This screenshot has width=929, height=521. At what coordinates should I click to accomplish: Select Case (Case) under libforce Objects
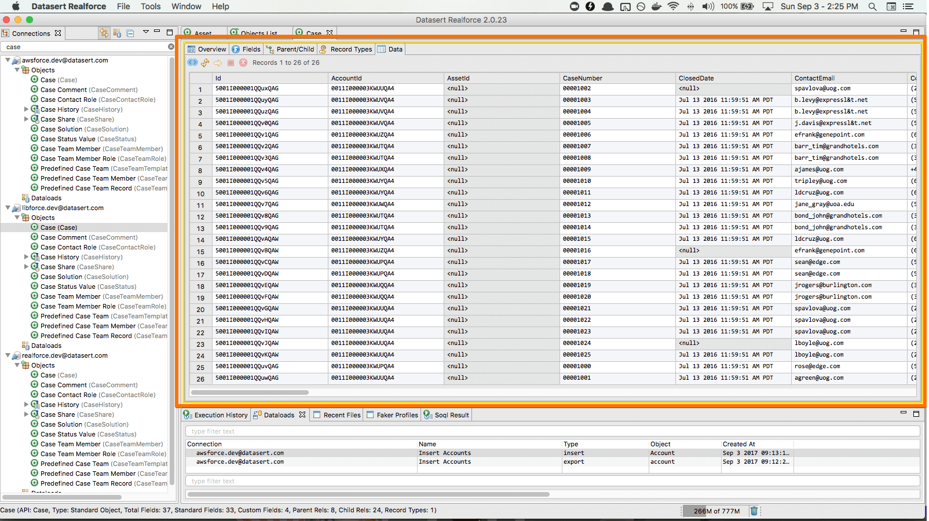point(58,228)
